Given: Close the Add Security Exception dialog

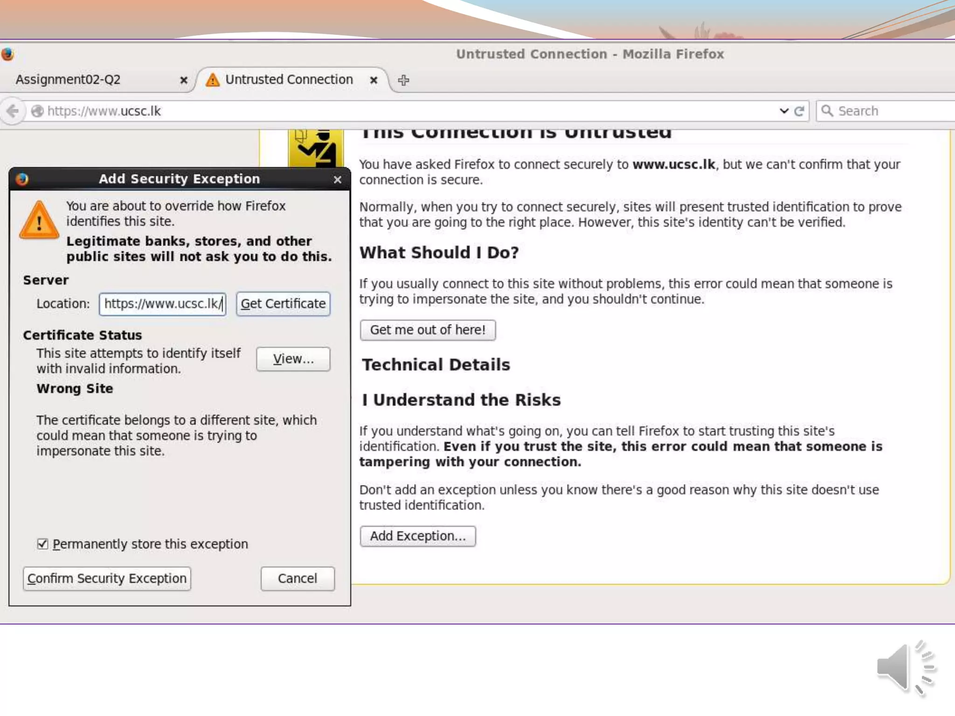Looking at the screenshot, I should 338,179.
